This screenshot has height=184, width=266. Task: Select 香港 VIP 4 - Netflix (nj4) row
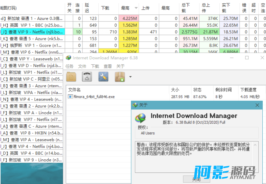click(32, 146)
